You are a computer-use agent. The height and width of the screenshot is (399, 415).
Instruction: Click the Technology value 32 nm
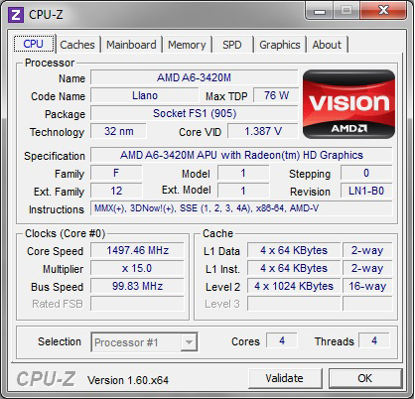coord(118,131)
